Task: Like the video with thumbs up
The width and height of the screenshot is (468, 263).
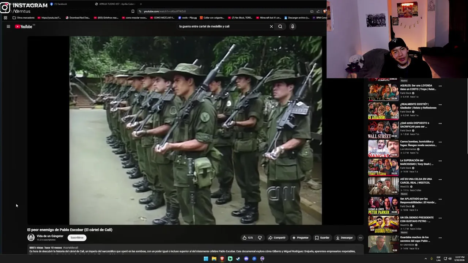Action: coord(248,238)
